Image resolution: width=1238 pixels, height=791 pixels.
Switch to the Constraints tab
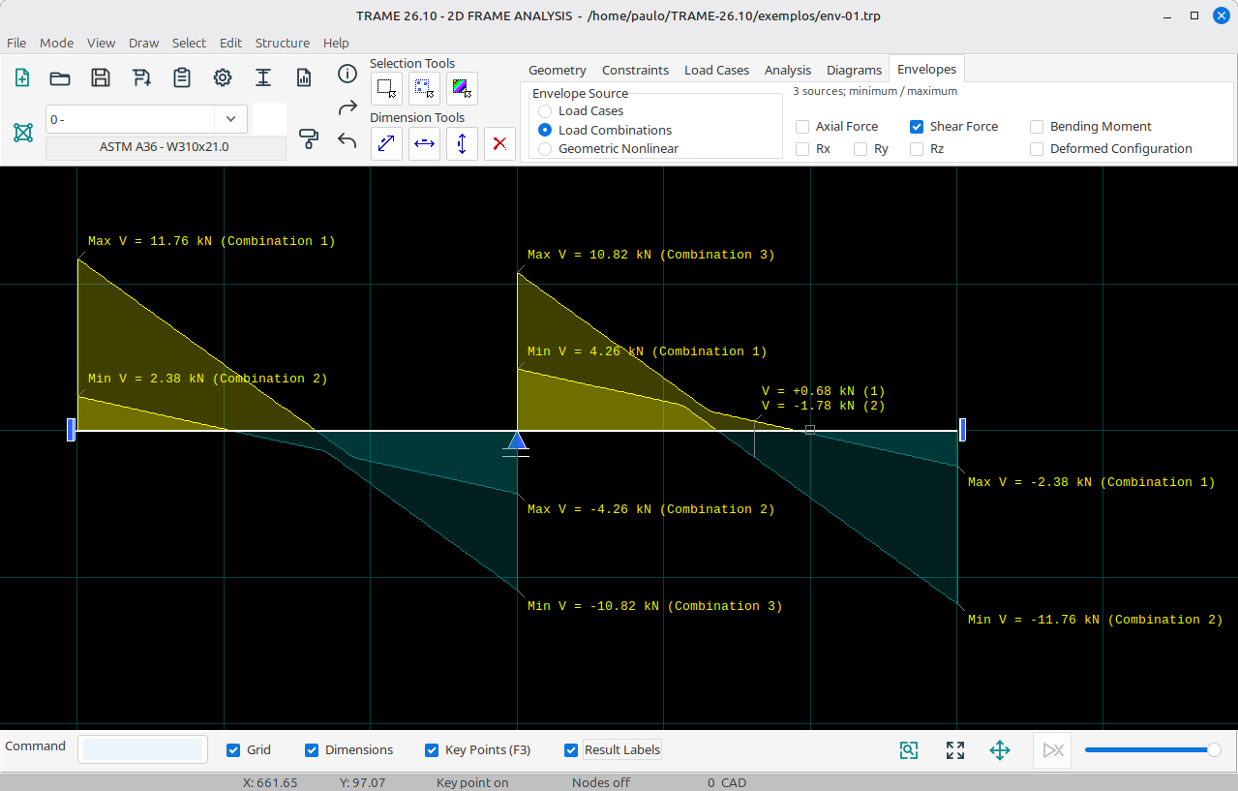(635, 70)
